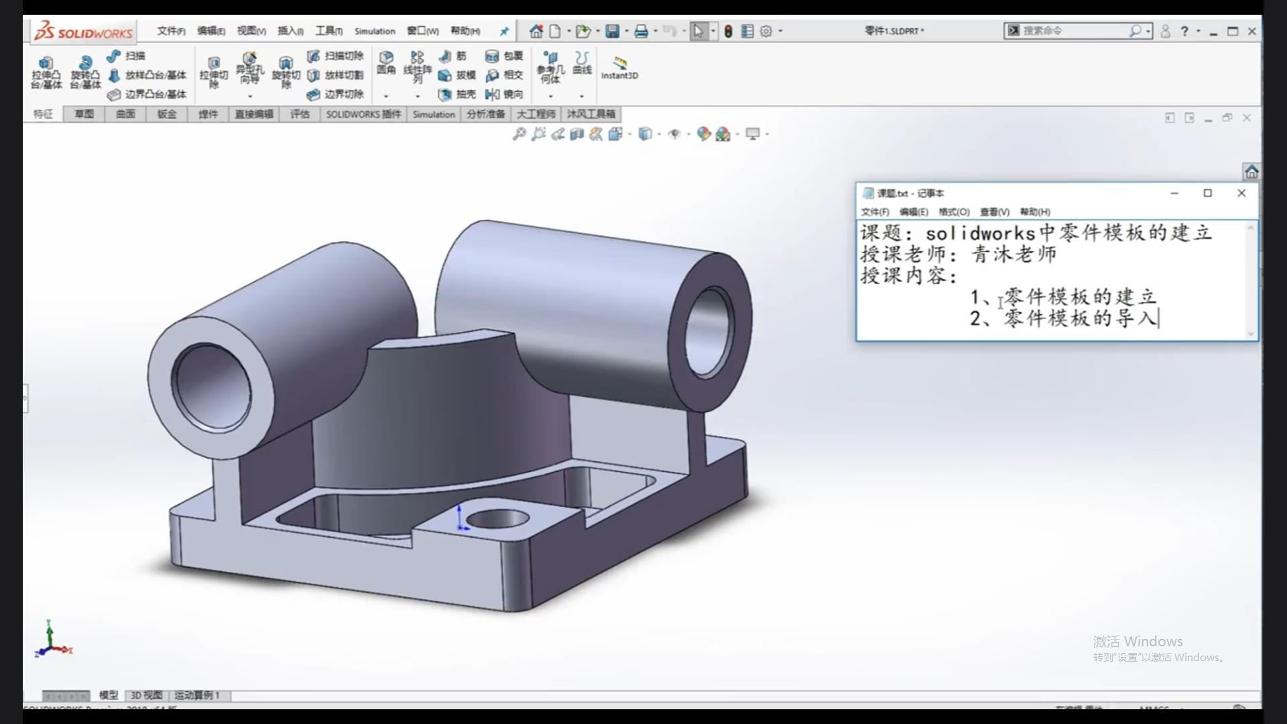This screenshot has height=724, width=1287.
Task: Select the 线性阵列 linear pattern tool
Action: pyautogui.click(x=418, y=67)
